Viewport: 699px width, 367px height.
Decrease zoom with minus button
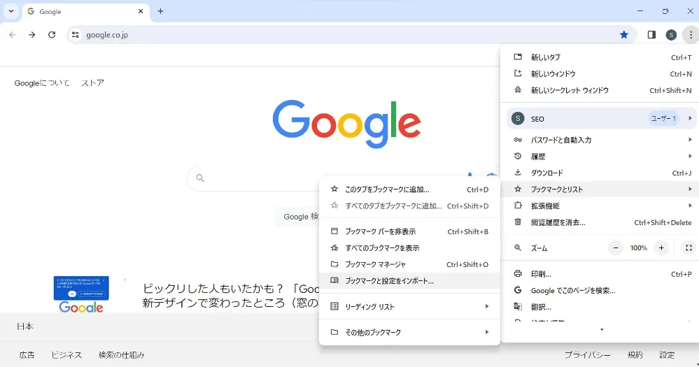point(616,248)
